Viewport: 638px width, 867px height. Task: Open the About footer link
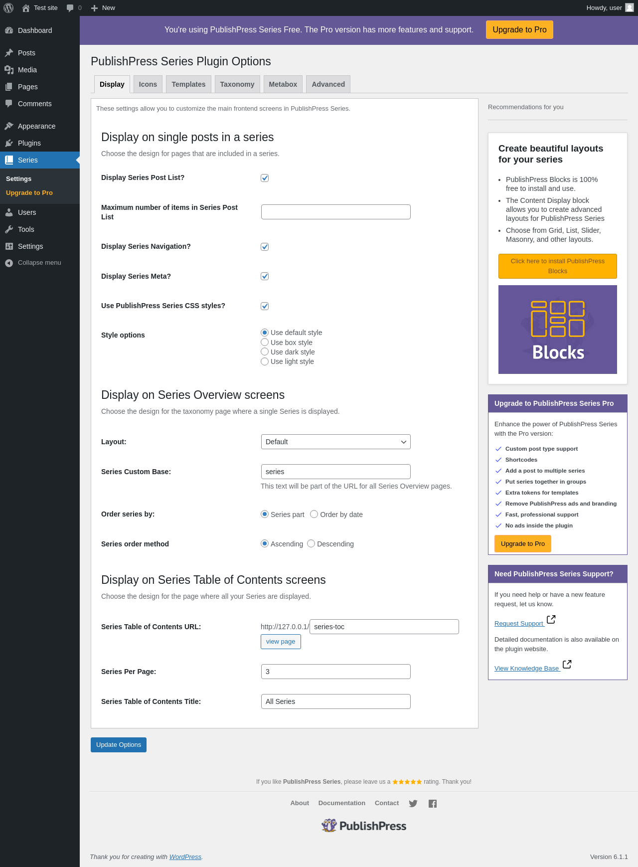300,803
